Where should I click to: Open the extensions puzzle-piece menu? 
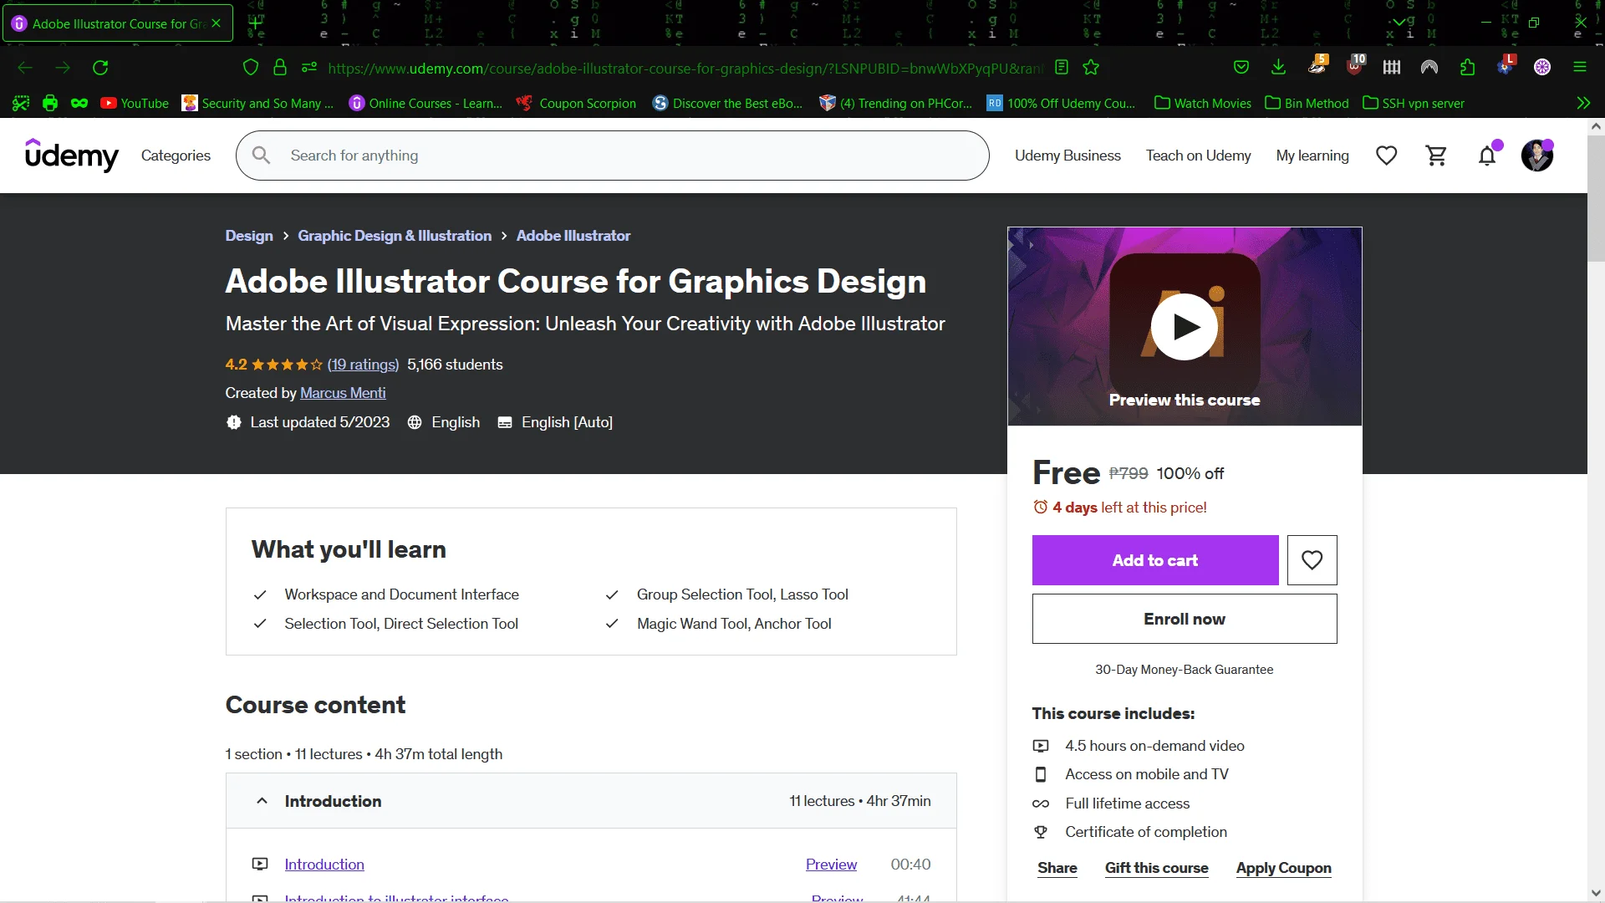[x=1467, y=68]
